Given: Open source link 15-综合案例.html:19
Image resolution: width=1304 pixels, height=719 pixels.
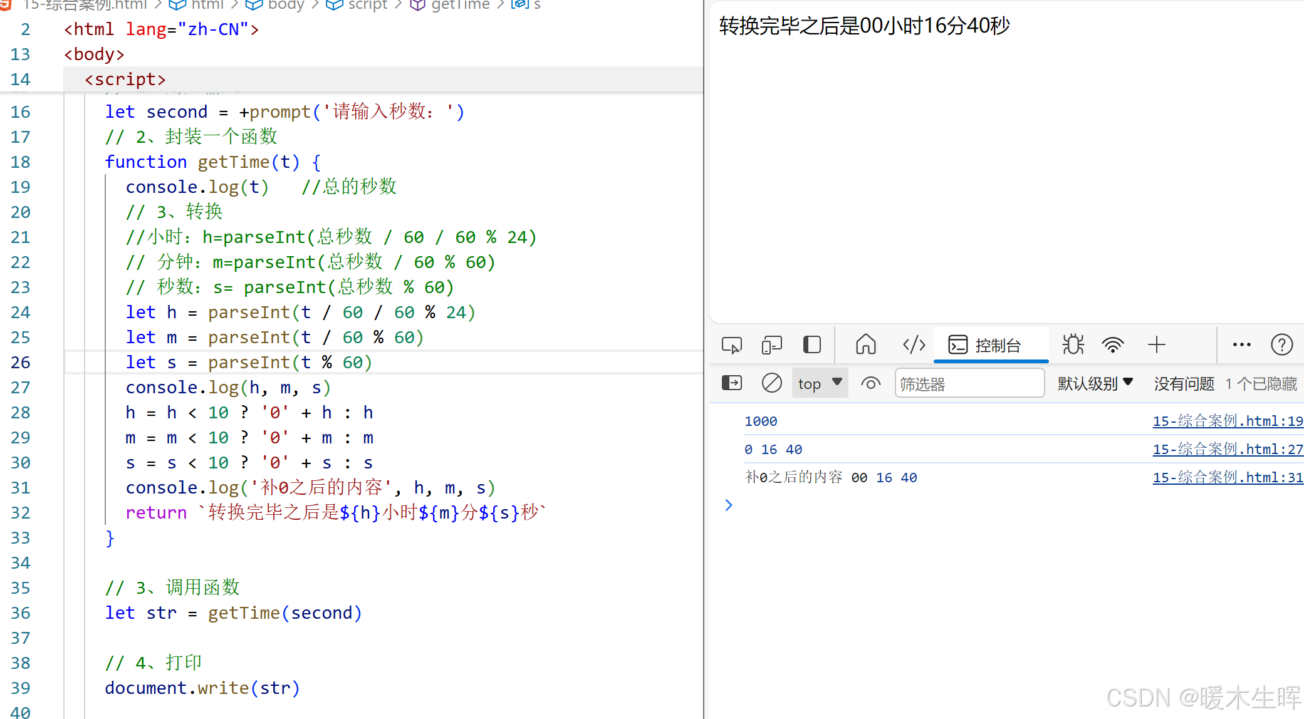Looking at the screenshot, I should click(1227, 422).
